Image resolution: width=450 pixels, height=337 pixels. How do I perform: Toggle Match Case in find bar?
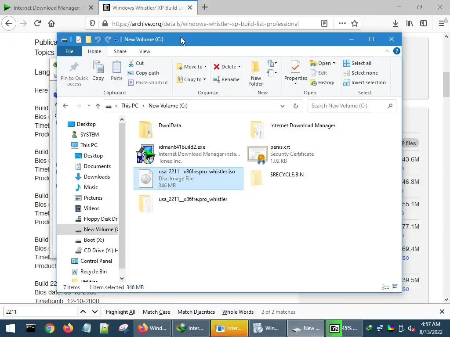pos(156,312)
